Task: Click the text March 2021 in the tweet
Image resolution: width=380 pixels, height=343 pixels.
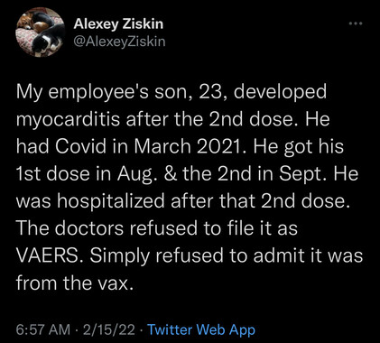Action: (x=191, y=146)
